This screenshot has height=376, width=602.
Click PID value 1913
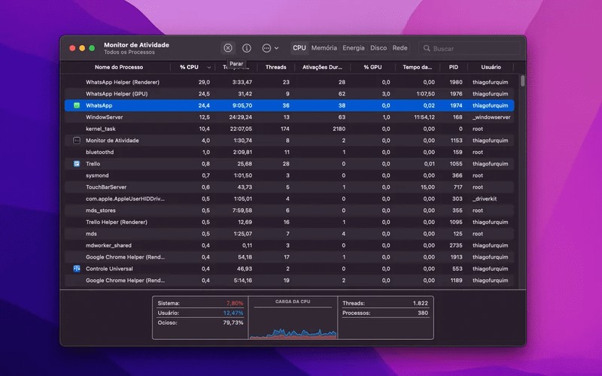pyautogui.click(x=456, y=257)
